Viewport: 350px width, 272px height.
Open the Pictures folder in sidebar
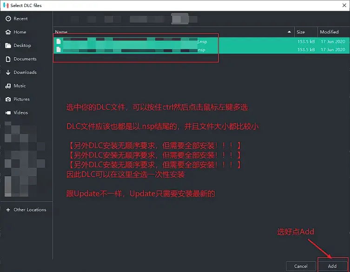click(x=21, y=99)
